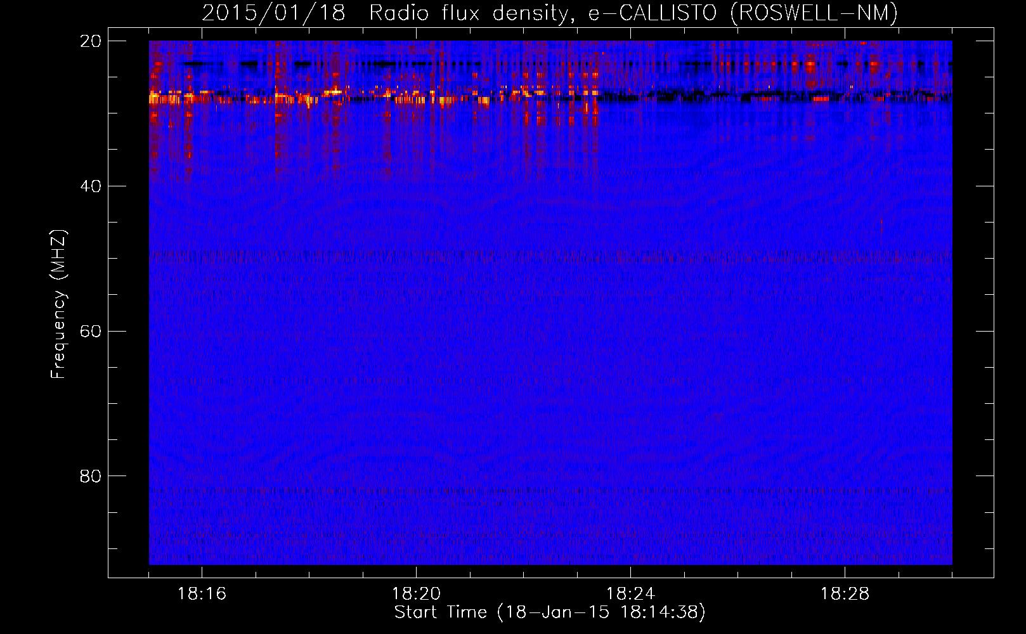Viewport: 1026px width, 634px height.
Task: Select the 18:24 time tick label
Action: click(630, 594)
